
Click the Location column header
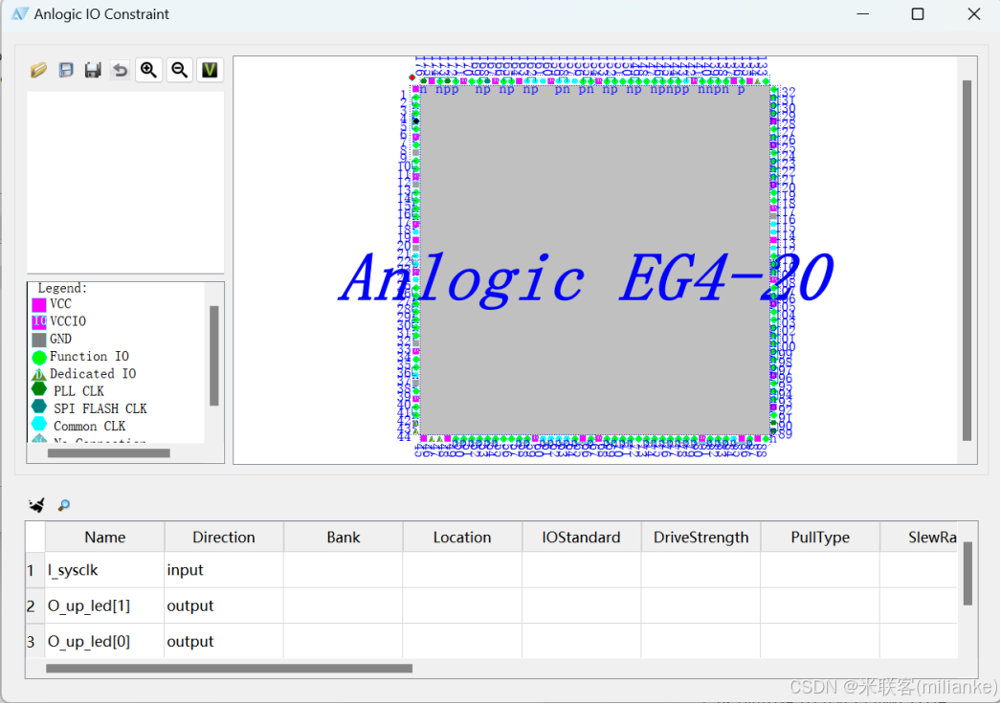click(x=462, y=538)
